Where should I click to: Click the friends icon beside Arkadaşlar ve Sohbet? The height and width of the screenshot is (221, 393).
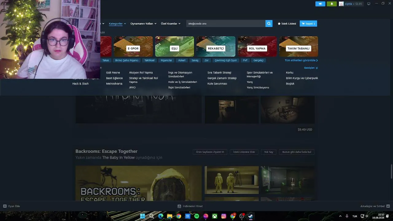[388, 206]
